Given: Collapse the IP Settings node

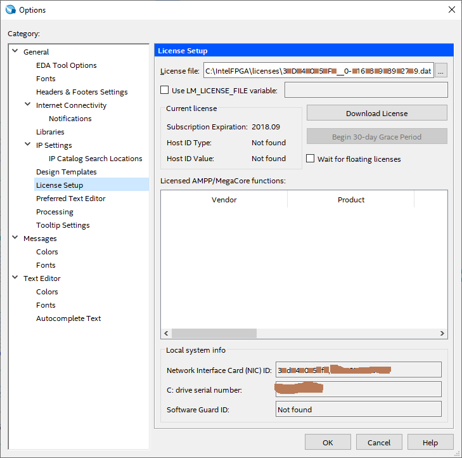Looking at the screenshot, I should click(x=28, y=144).
